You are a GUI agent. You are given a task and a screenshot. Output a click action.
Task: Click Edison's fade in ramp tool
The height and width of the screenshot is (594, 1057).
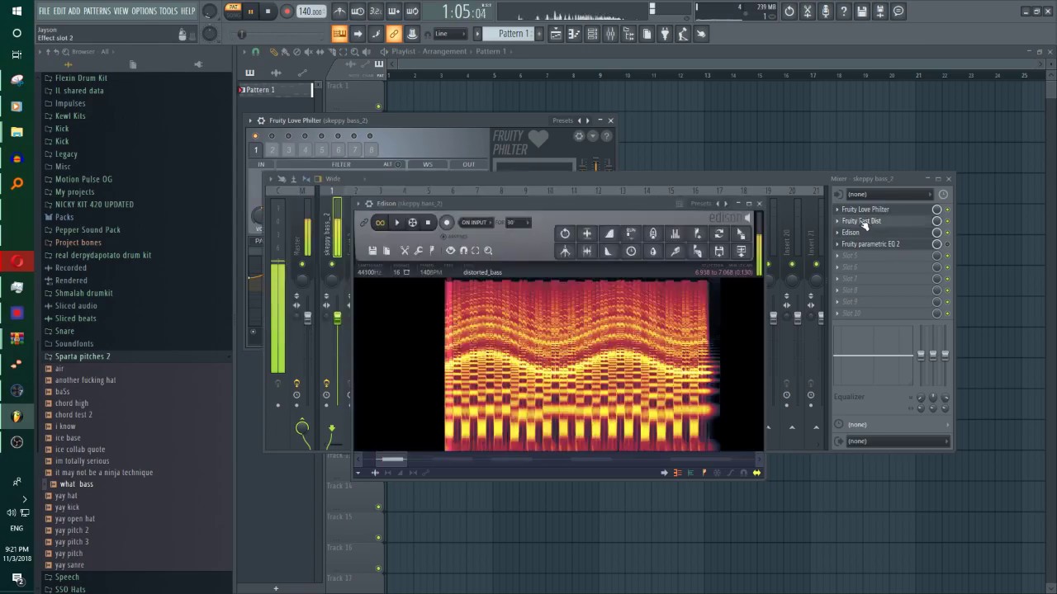[609, 233]
